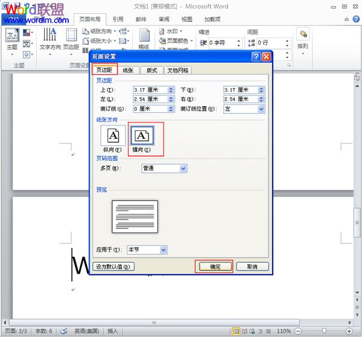Click the zoom out minus button

(x=298, y=331)
